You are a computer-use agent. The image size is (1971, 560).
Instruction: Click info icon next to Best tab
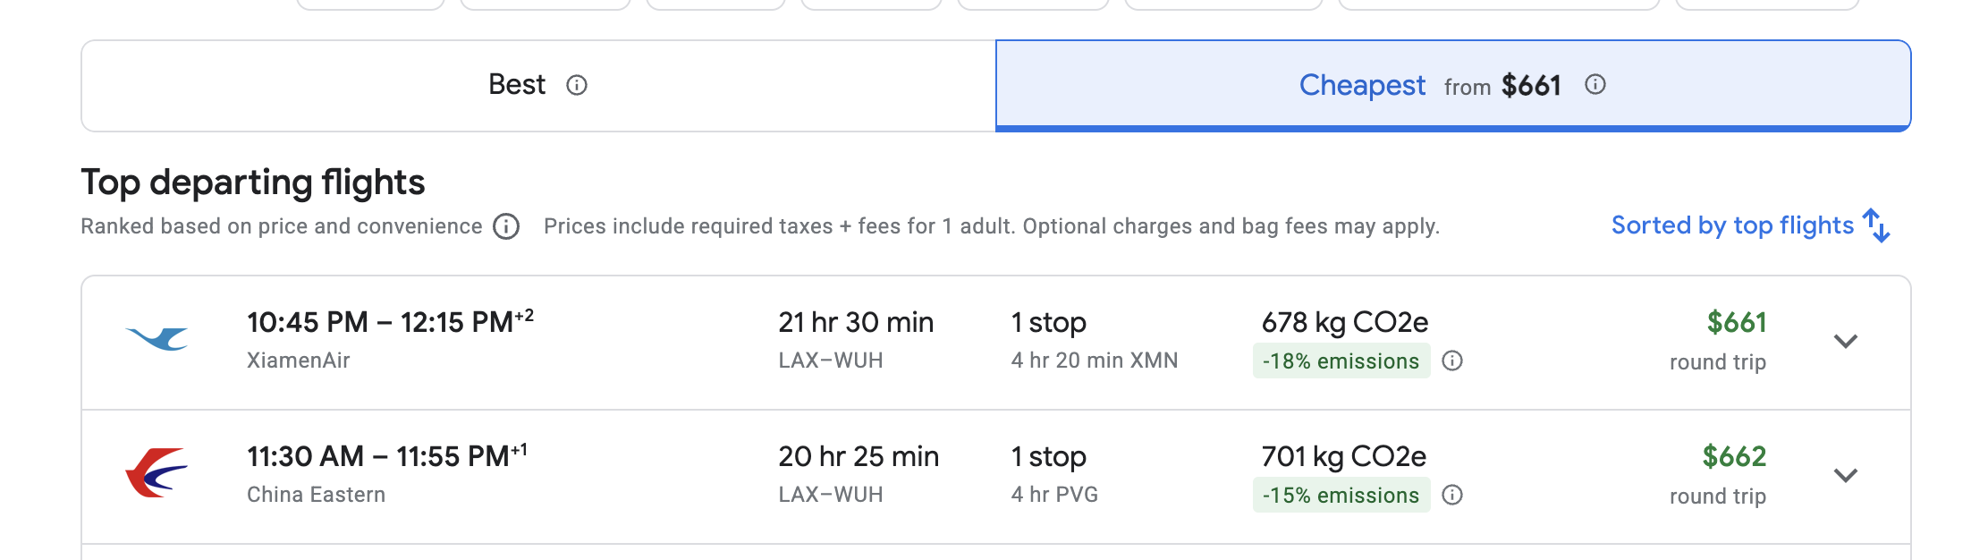[577, 85]
